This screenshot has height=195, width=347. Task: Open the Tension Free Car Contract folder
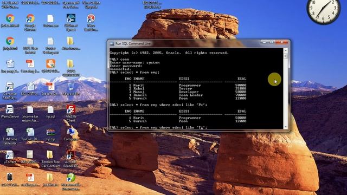50,159
